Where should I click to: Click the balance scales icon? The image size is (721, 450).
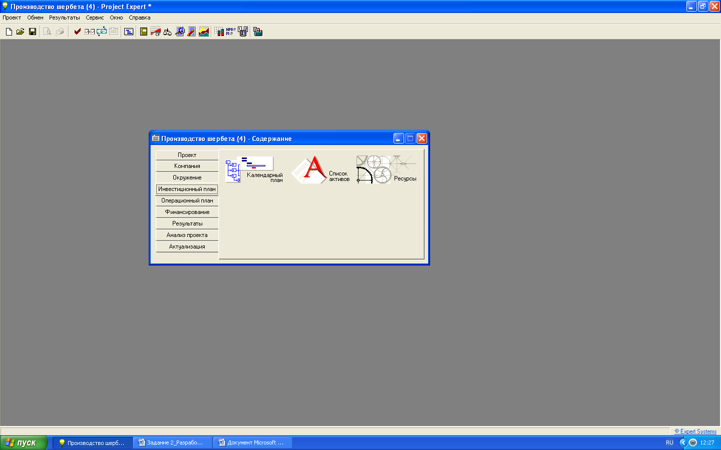168,31
